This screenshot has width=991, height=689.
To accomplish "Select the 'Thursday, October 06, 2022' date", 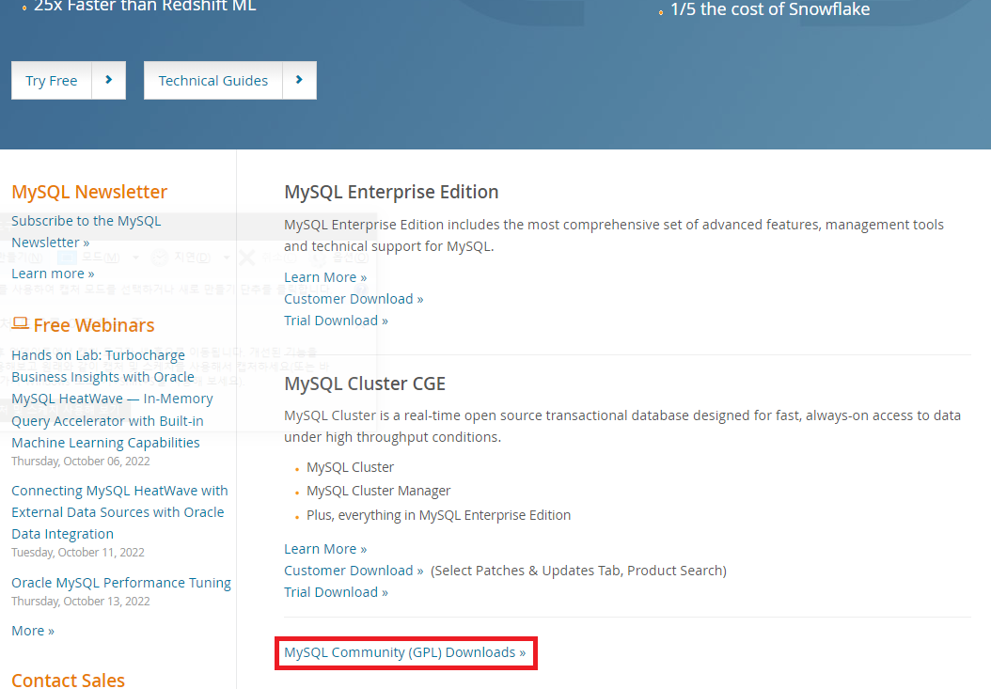I will coord(81,461).
